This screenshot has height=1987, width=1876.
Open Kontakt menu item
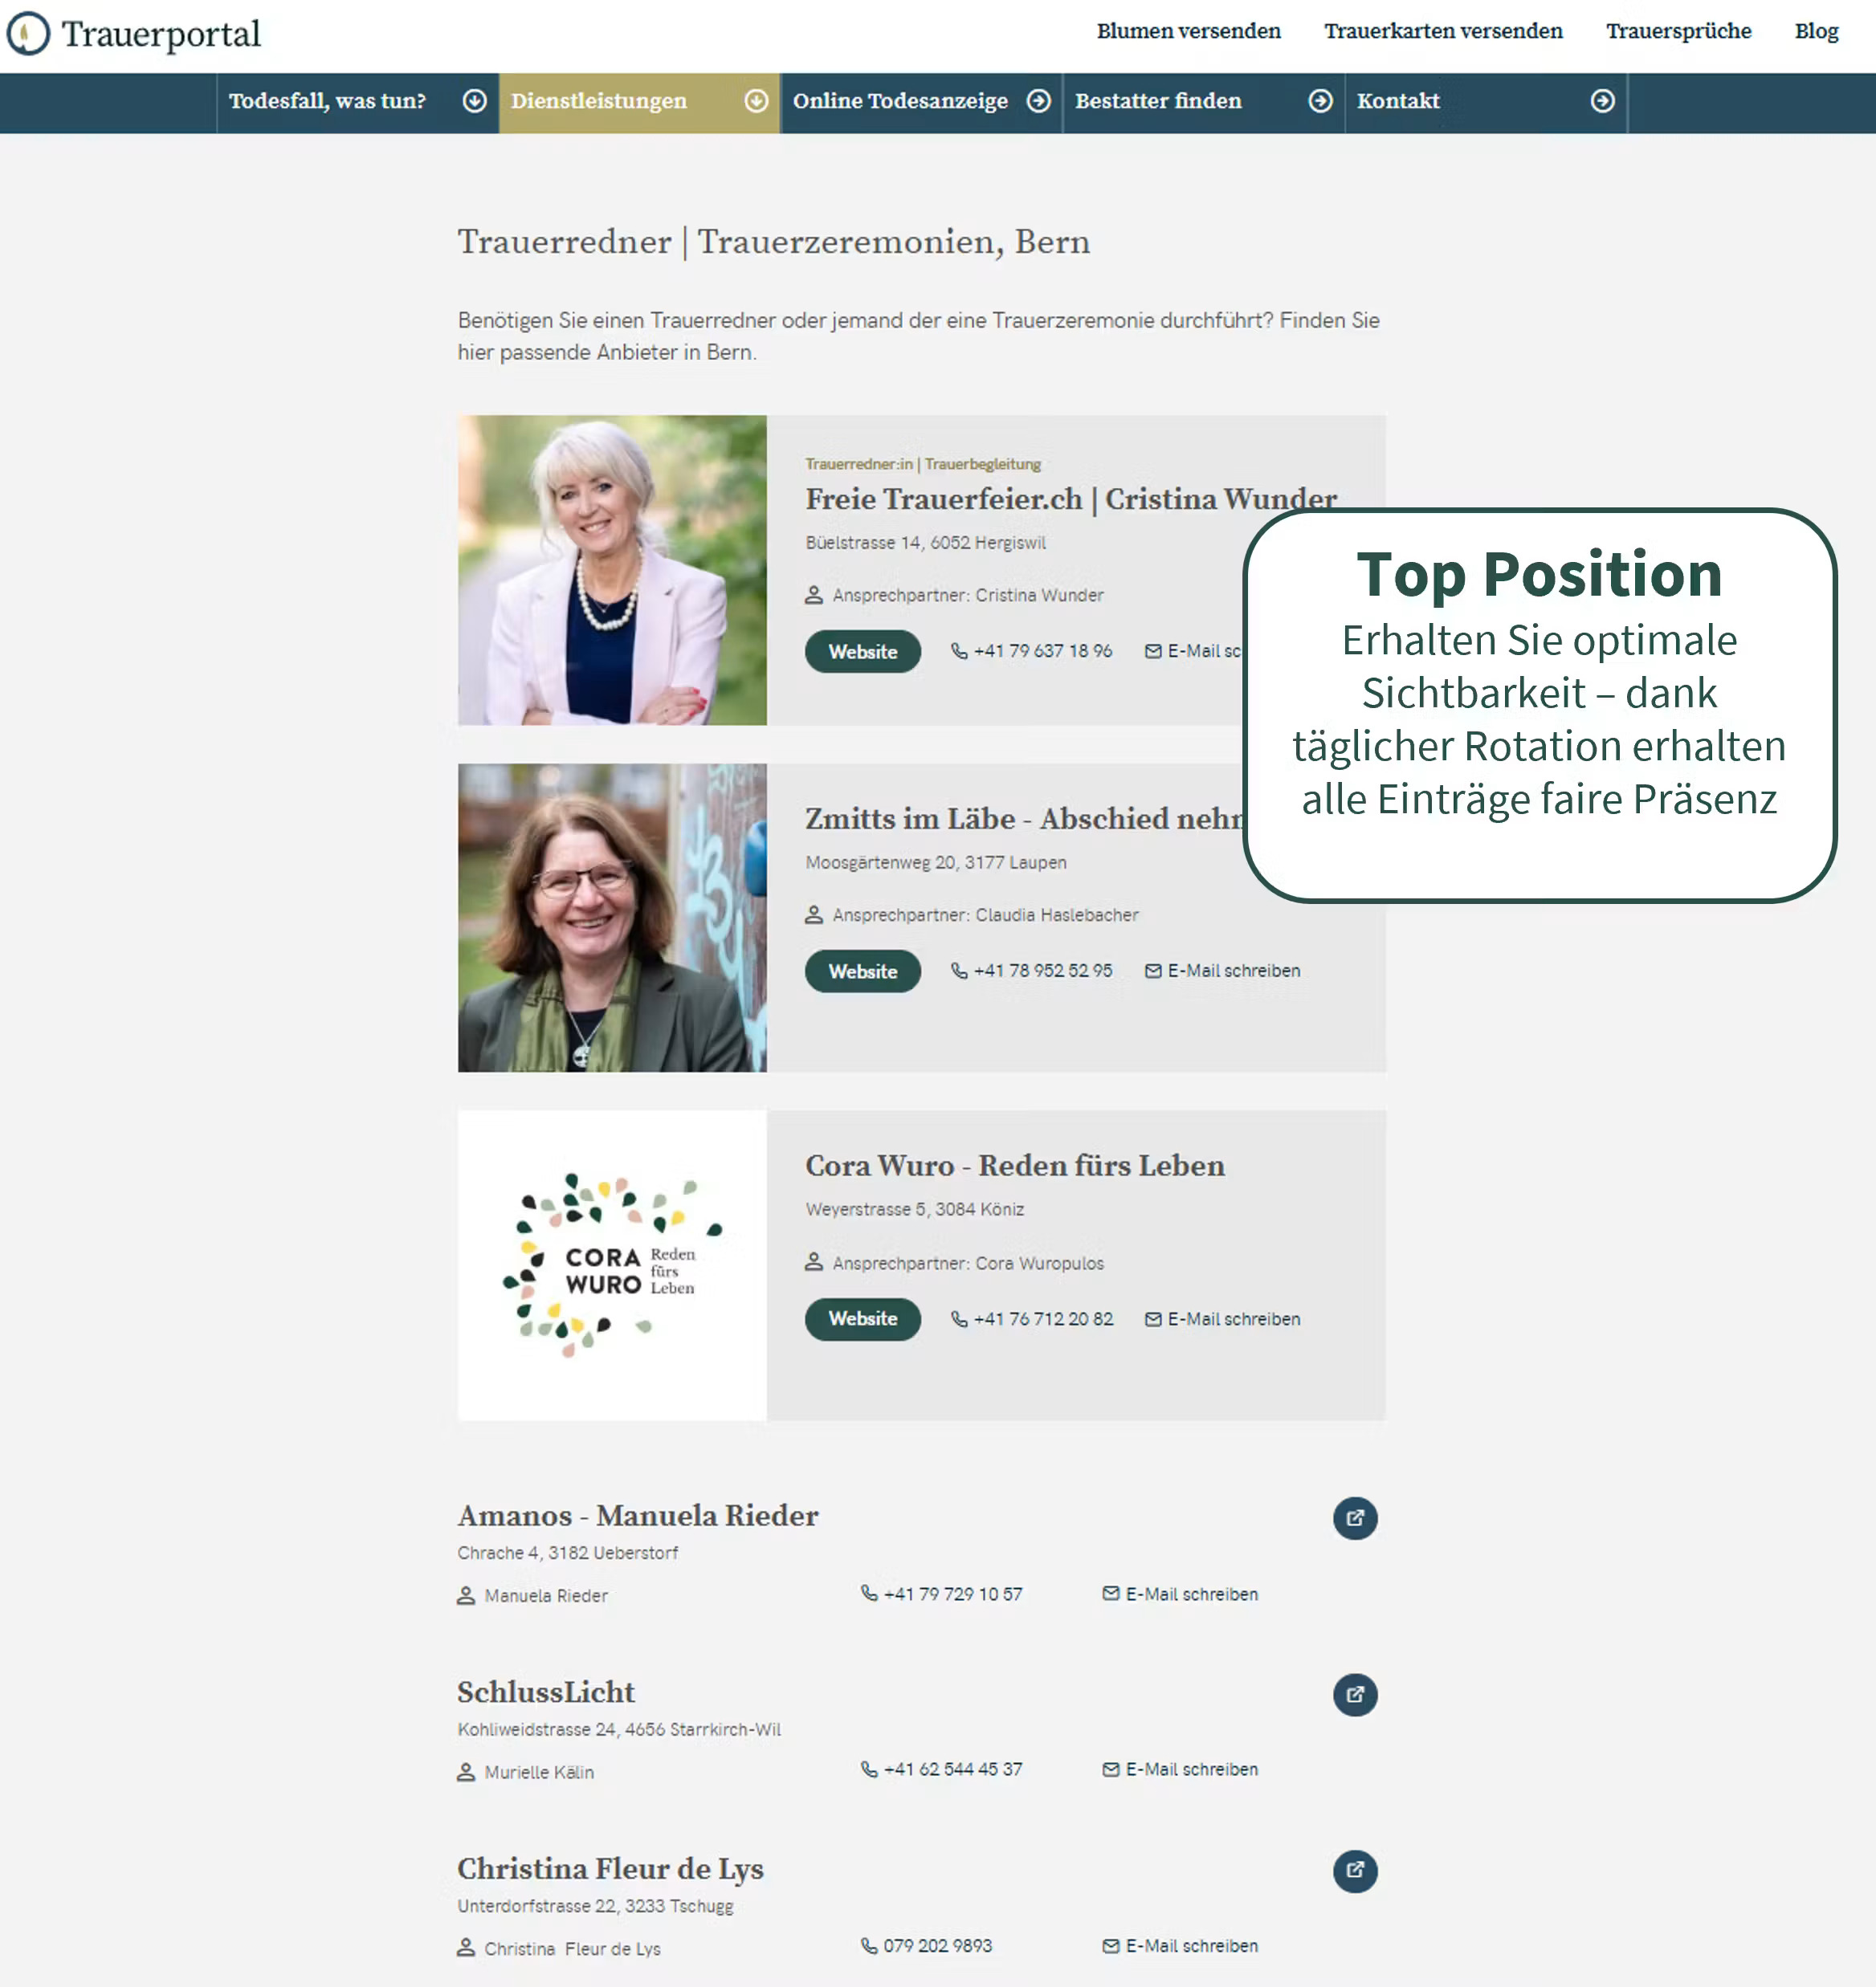click(x=1486, y=102)
